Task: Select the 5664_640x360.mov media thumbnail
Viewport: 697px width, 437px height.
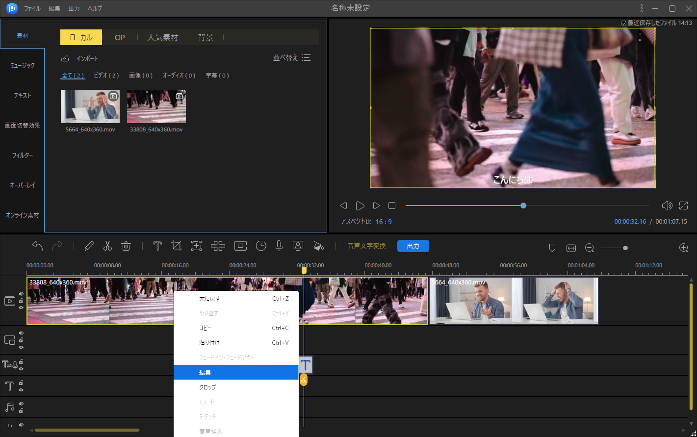Action: pyautogui.click(x=90, y=106)
